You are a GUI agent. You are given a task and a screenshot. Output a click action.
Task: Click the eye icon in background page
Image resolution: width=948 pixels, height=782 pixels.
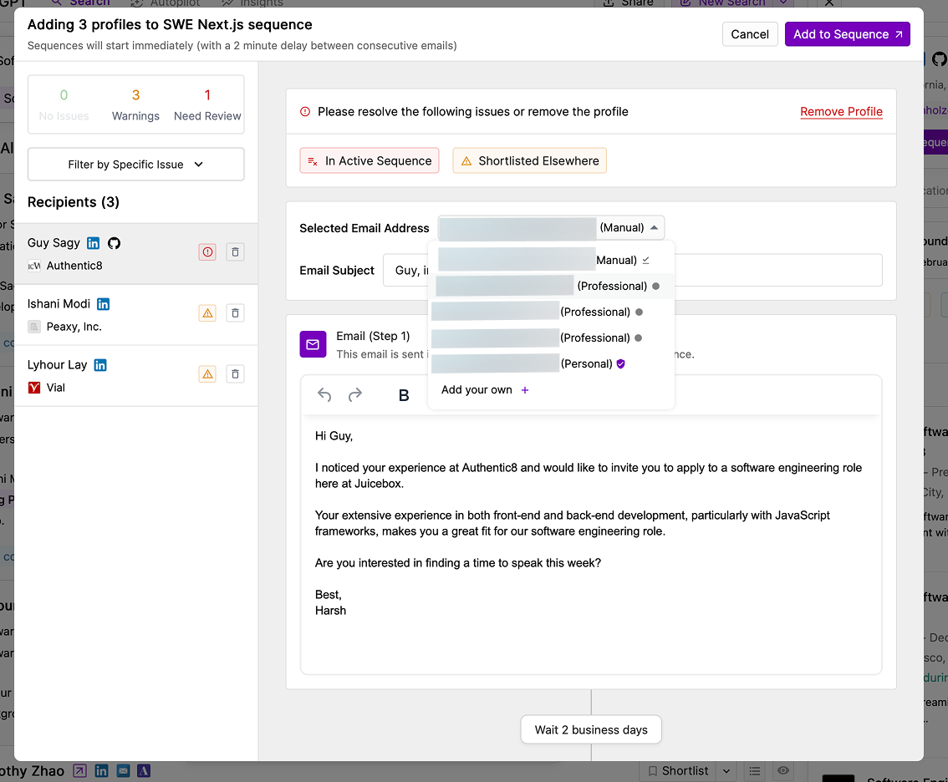point(783,770)
